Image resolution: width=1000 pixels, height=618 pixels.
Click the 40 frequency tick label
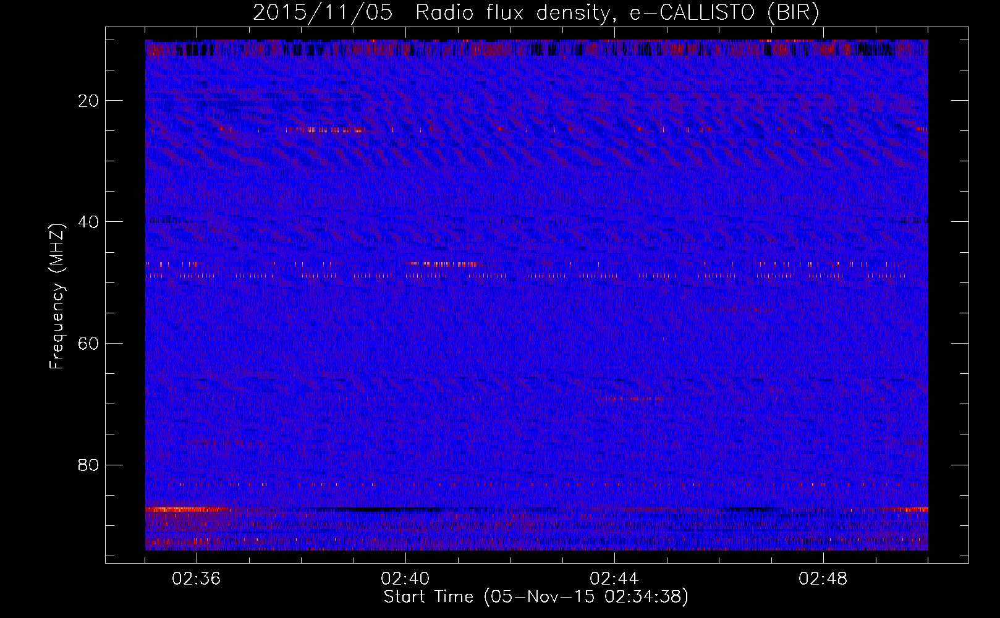[89, 222]
